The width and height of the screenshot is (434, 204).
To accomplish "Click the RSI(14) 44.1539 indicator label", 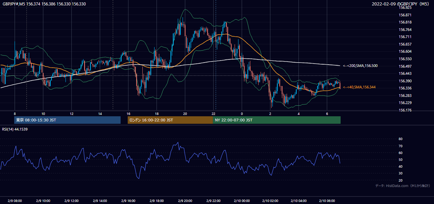I will click(x=15, y=129).
